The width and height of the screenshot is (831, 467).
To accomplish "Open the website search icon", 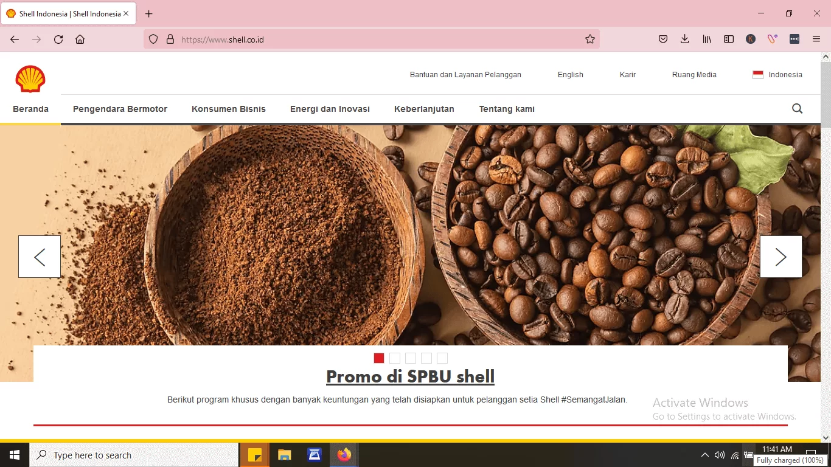I will tap(797, 109).
